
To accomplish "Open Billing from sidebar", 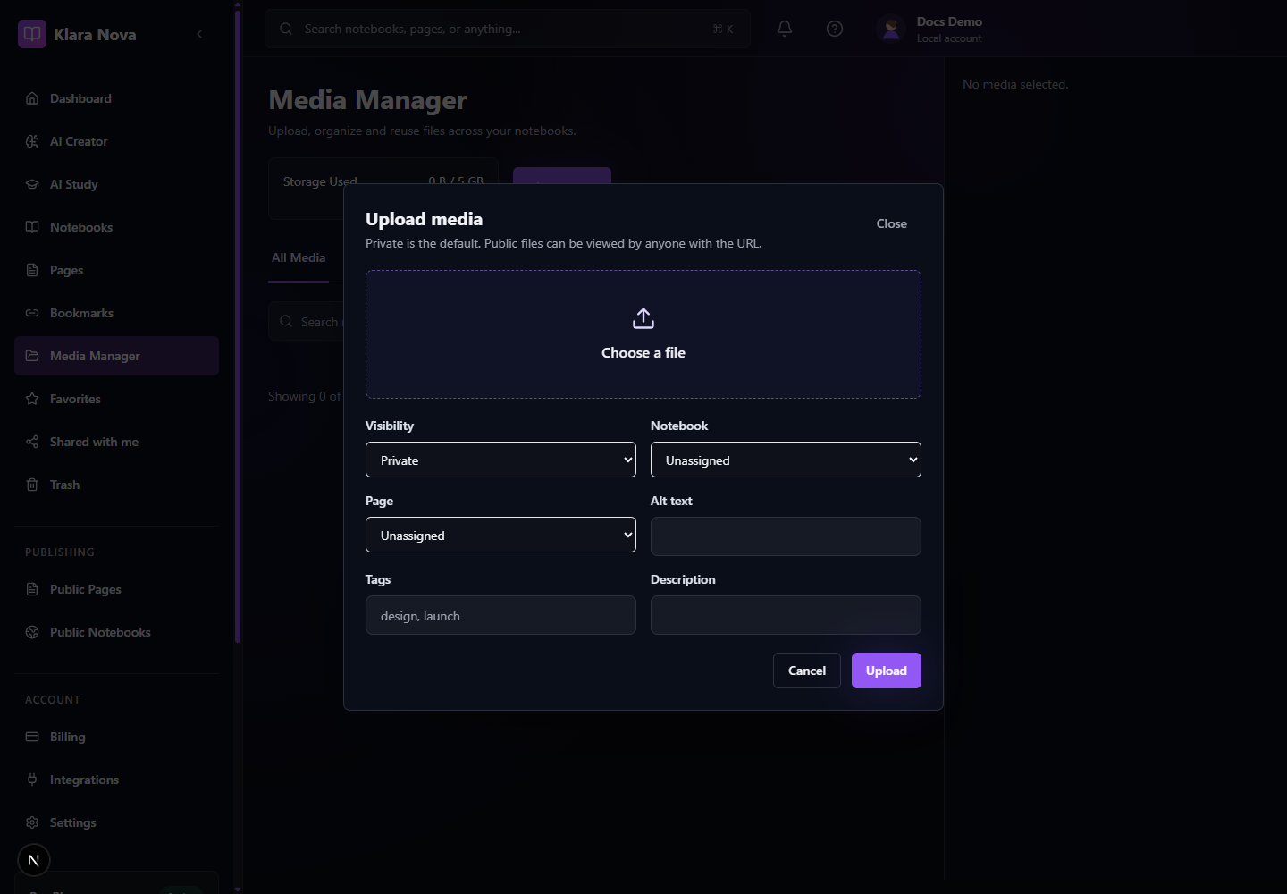I will (x=116, y=737).
